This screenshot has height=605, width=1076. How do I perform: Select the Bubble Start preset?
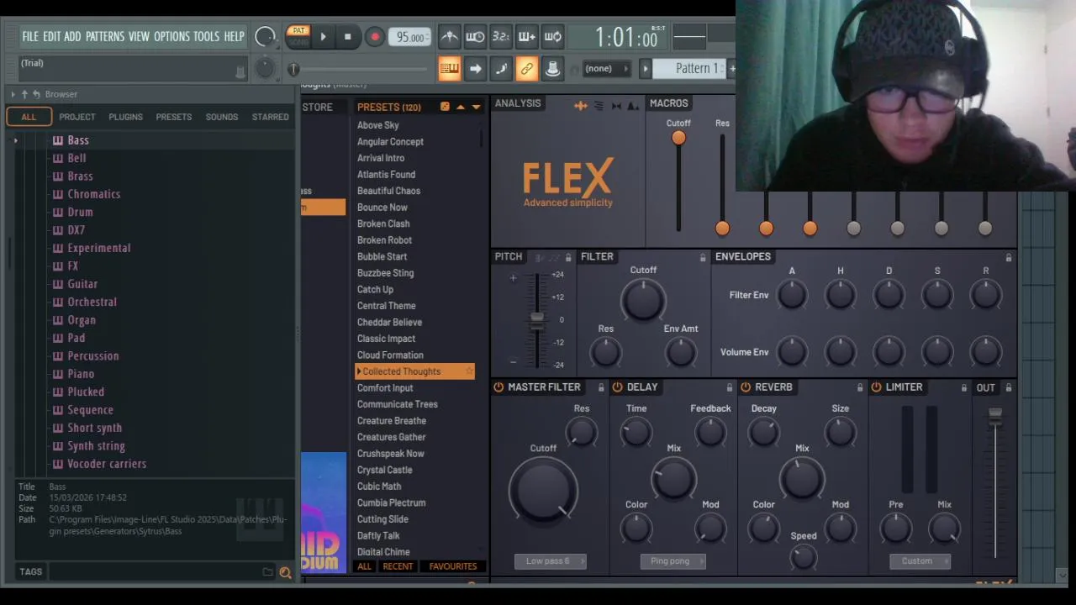(x=382, y=256)
